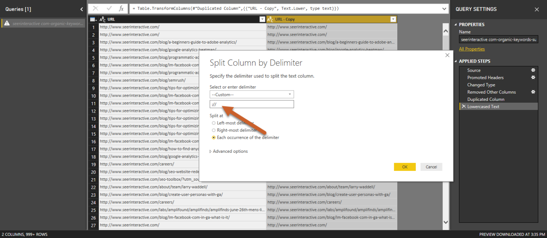Viewport: 547px width, 238px height.
Task: Open All Properties link
Action: coord(472,49)
